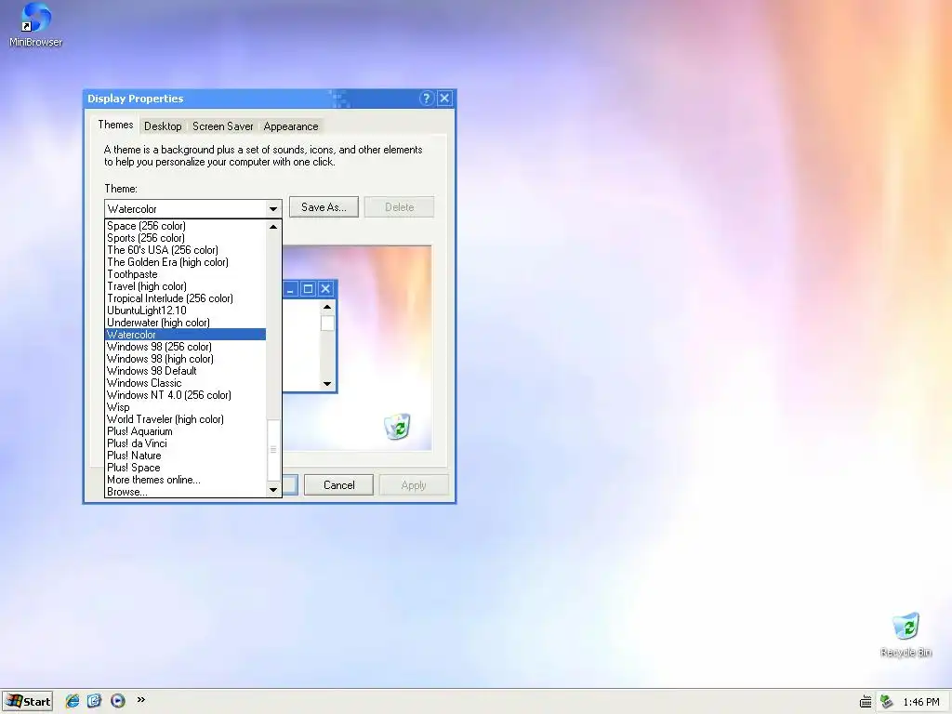Image resolution: width=952 pixels, height=714 pixels.
Task: Pick Travel (high color) theme
Action: click(x=186, y=286)
